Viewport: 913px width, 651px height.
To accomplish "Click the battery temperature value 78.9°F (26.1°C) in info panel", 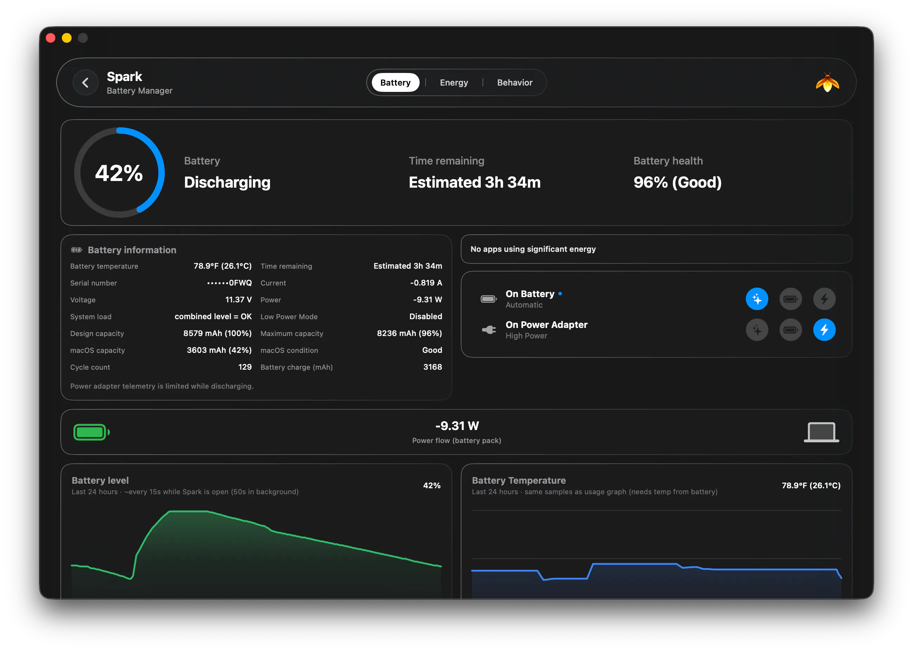I will pos(222,266).
